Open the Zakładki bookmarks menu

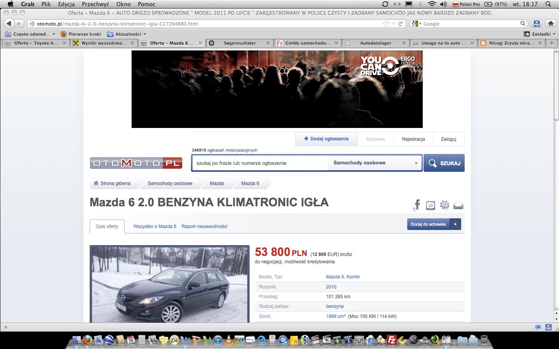tap(540, 34)
